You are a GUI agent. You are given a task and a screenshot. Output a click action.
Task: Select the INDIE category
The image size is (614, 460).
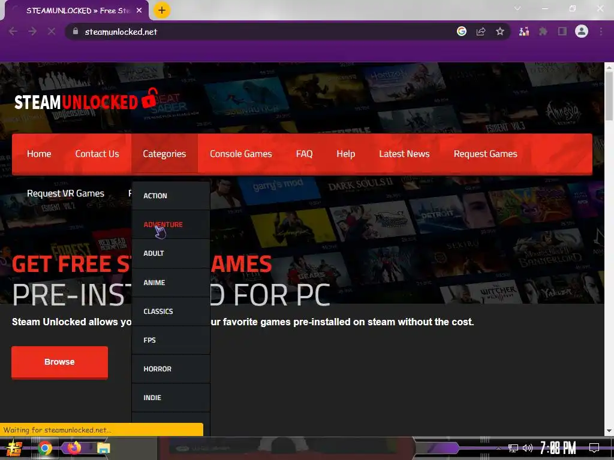click(x=171, y=398)
